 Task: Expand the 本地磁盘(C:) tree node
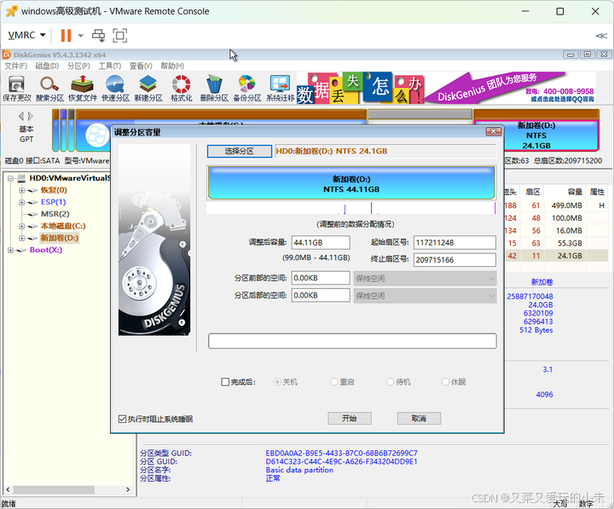22,226
